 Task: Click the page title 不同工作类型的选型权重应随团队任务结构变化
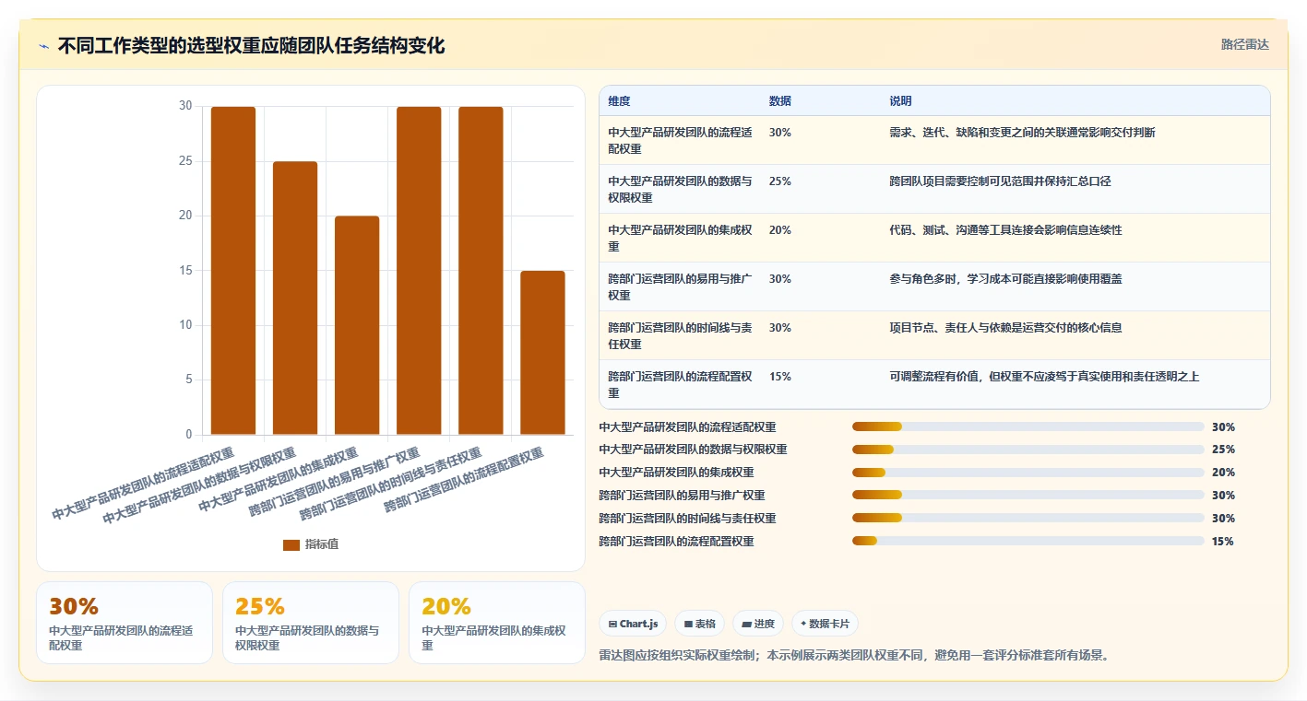point(251,46)
